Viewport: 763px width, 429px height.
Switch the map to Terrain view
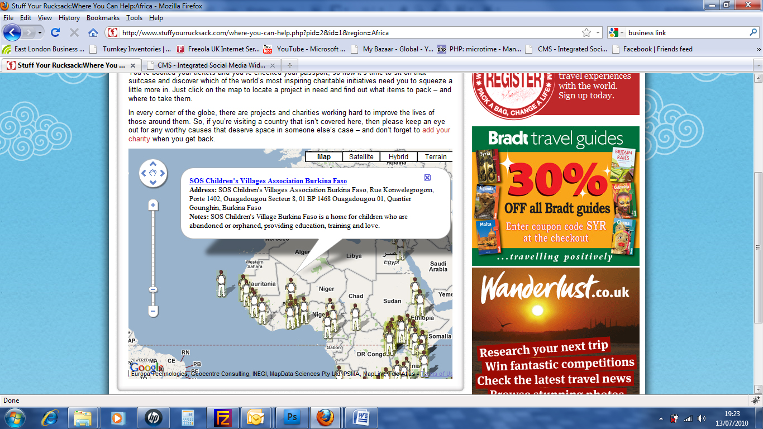[x=435, y=157]
